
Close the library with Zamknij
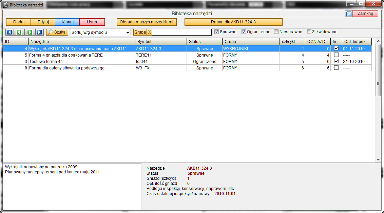[x=365, y=14]
